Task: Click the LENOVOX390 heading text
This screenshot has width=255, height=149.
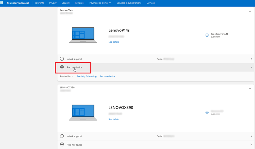Action: pyautogui.click(x=121, y=108)
